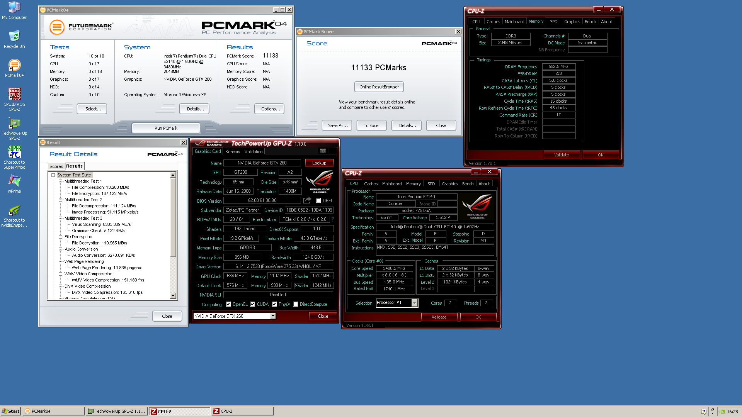Viewport: 742px width, 417px height.
Task: Click Close button in Result window
Action: [167, 316]
